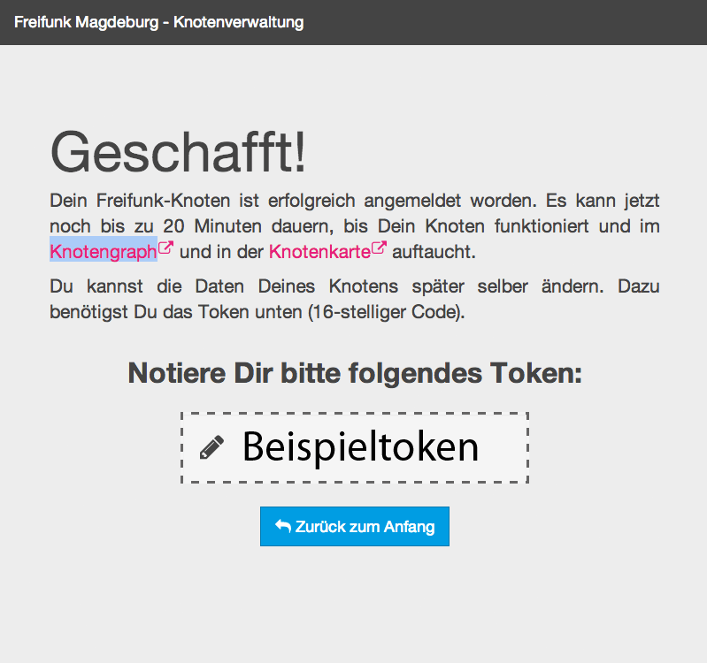707x663 pixels.
Task: Open the Knotengraph link
Action: 104,251
